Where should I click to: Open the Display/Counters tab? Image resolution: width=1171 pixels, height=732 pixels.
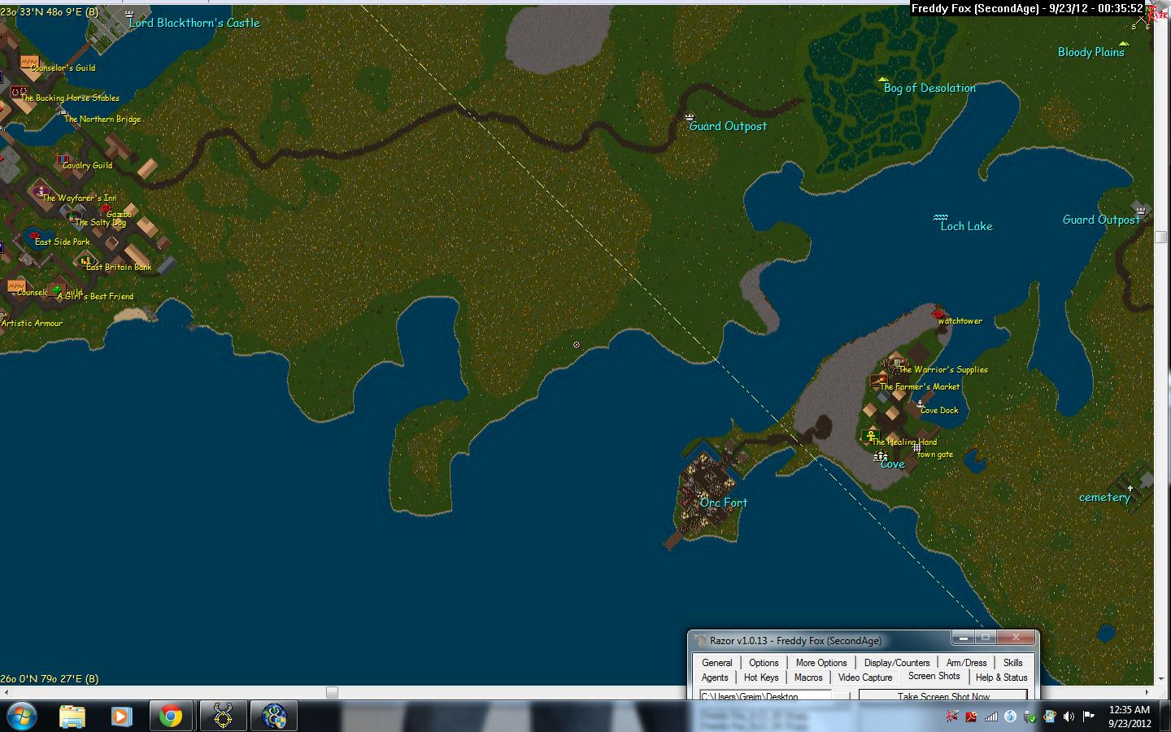tap(896, 663)
